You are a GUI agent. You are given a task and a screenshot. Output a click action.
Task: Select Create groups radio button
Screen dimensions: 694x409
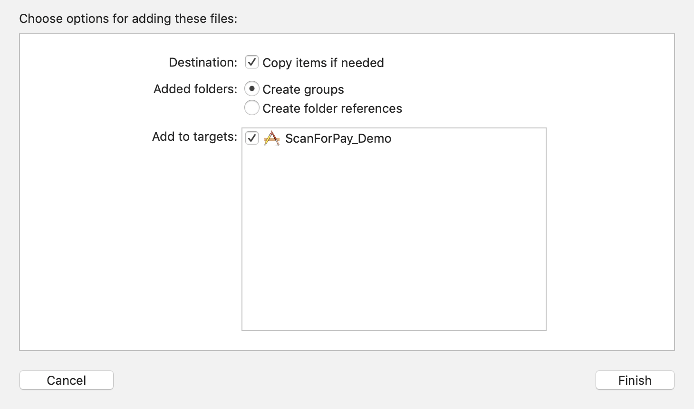pyautogui.click(x=251, y=88)
